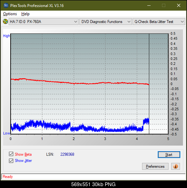Click the LSN: label
This screenshot has height=188, width=187.
tap(50, 154)
